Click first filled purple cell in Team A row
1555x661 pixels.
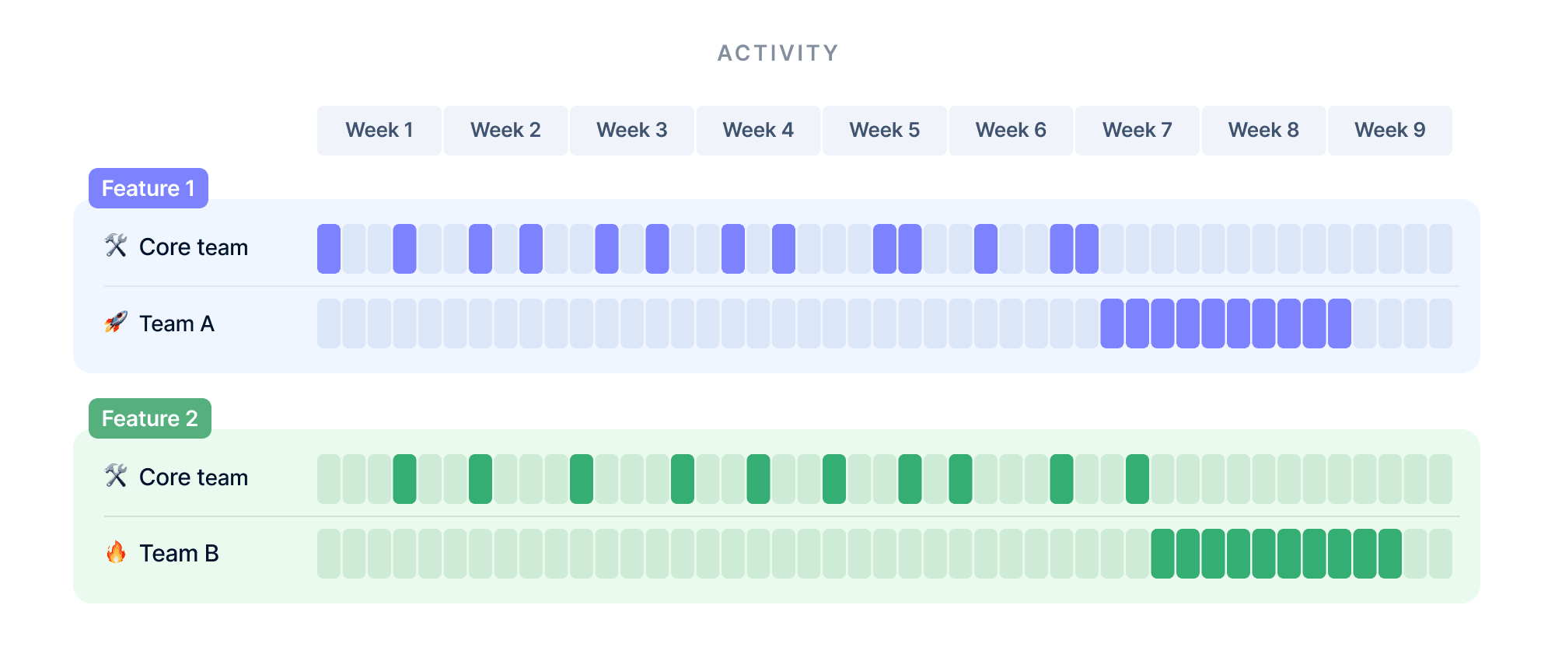pyautogui.click(x=1112, y=324)
